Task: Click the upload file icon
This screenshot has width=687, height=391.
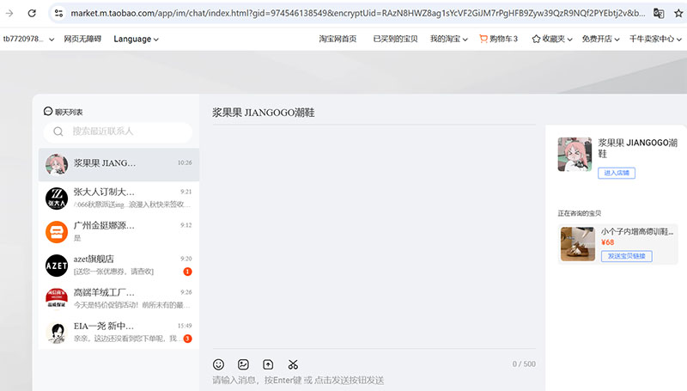Action: tap(268, 364)
